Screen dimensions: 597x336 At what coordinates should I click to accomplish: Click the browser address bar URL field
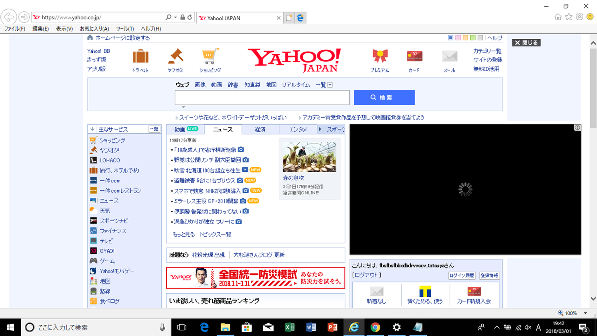point(101,17)
